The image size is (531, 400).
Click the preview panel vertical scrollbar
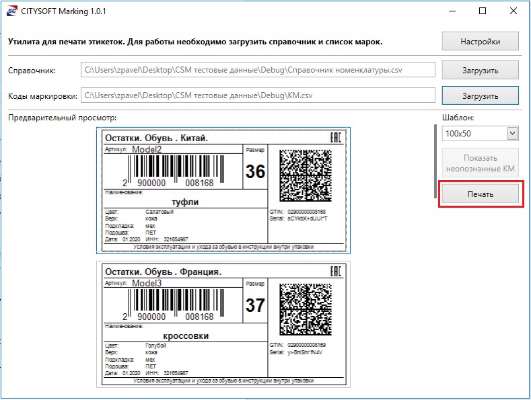click(435, 160)
